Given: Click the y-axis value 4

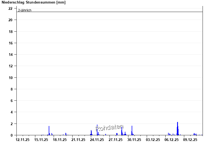Looking at the screenshot, I should coord(11,112).
